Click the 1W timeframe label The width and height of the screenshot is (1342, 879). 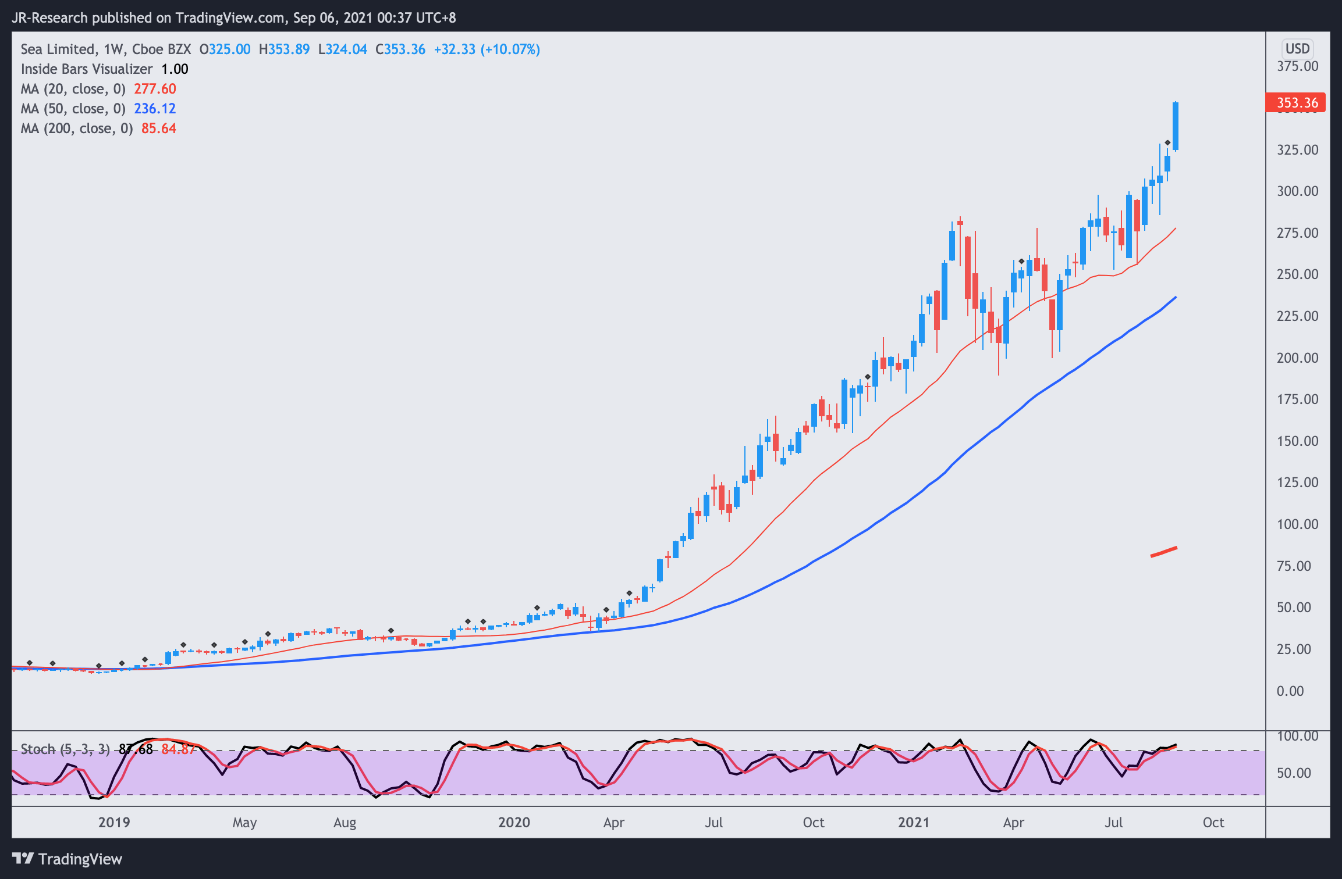[x=113, y=49]
